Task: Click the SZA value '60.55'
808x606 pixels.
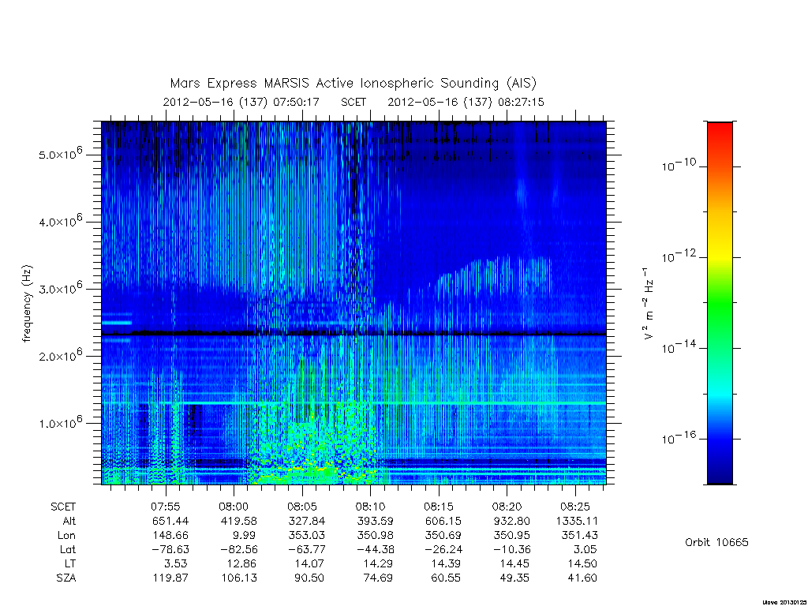Action: 446,578
